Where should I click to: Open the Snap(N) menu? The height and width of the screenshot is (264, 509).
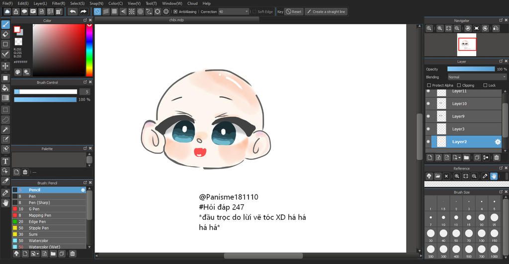[x=96, y=3]
